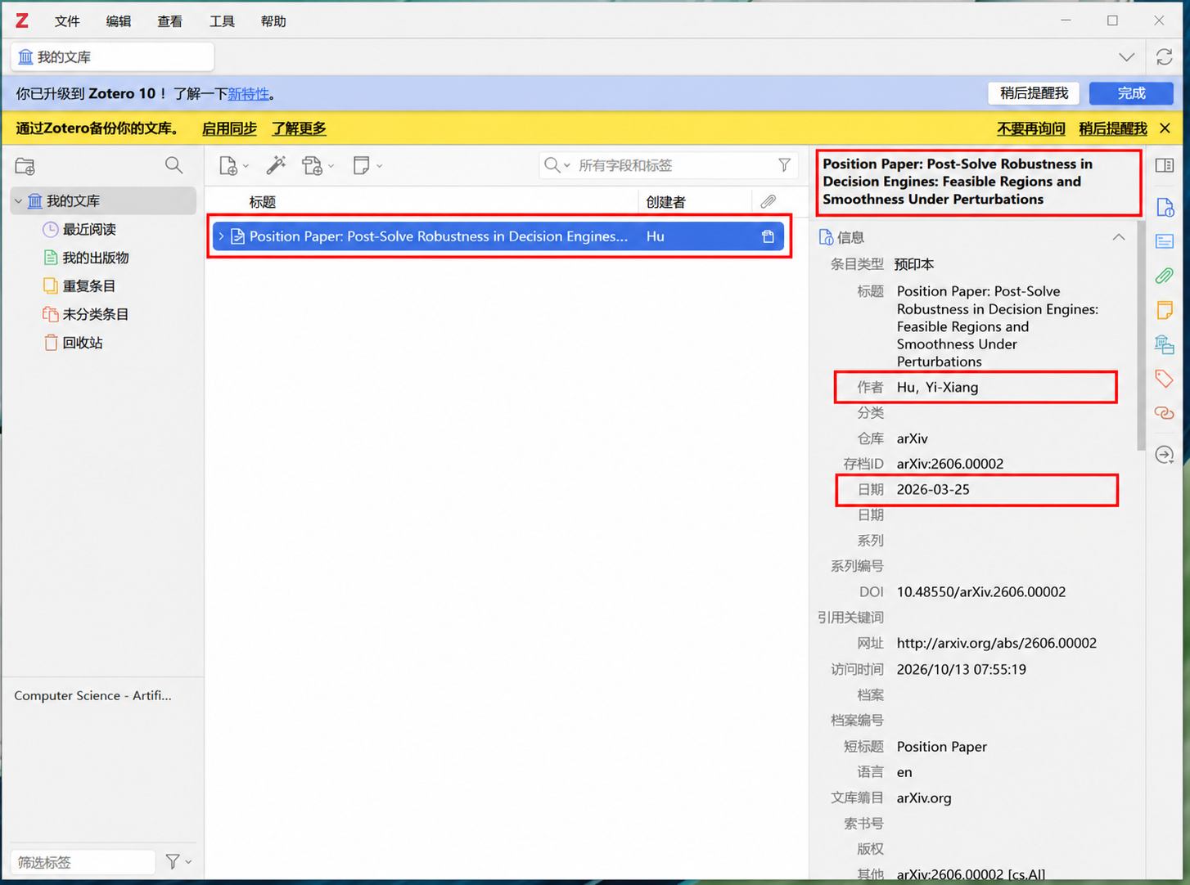The height and width of the screenshot is (885, 1190).
Task: Open the 新特性 link
Action: (248, 94)
